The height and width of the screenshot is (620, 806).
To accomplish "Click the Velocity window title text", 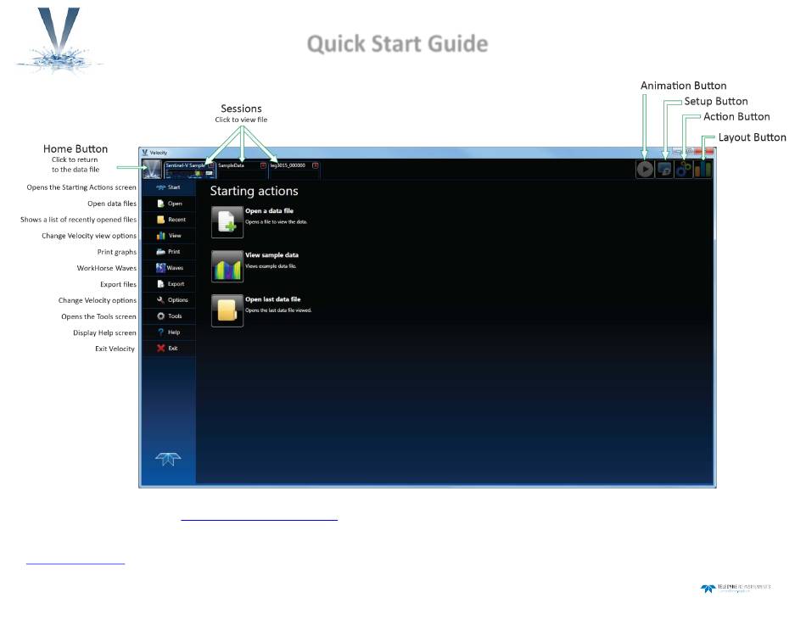I will pos(159,153).
